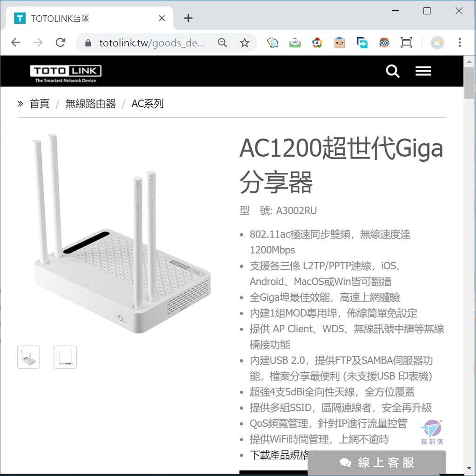Click the page vertical scrollbar thumb
The height and width of the screenshot is (476, 476).
point(469,83)
